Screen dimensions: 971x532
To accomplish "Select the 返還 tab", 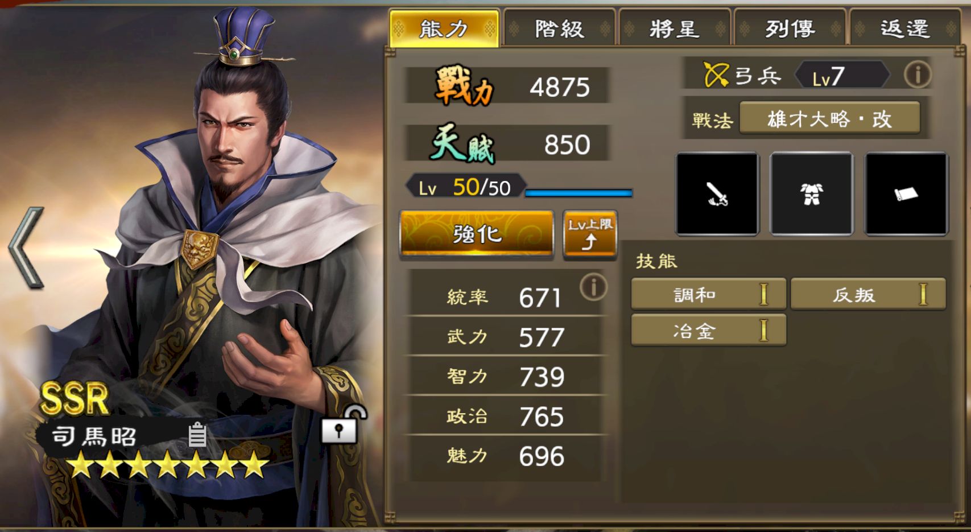I will (904, 28).
